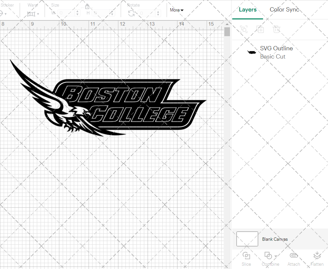Click the SVG Outline layer thumbnail
Screen dimensions: 328x269
point(251,52)
